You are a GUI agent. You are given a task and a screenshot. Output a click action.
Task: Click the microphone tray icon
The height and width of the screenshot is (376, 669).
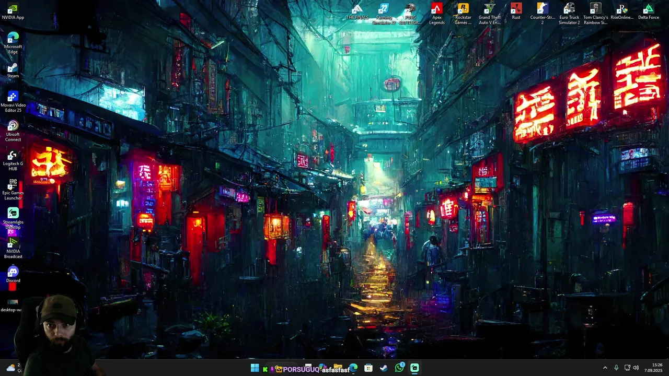(616, 368)
